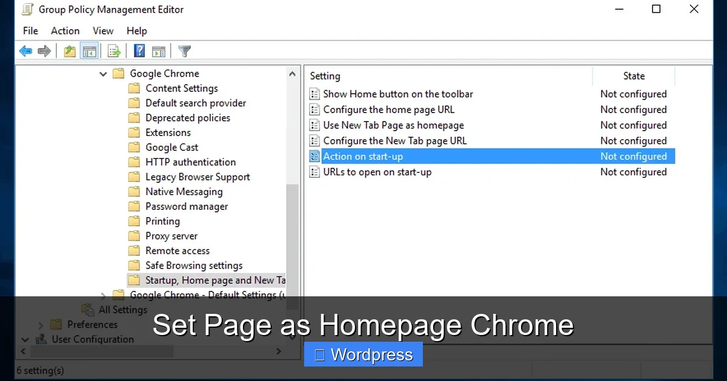Screen dimensions: 727x381
Task: Expand the User Configuration node
Action: 25,339
